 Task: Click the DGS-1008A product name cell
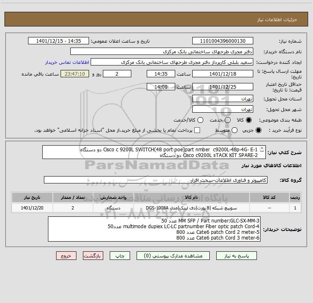191,208
